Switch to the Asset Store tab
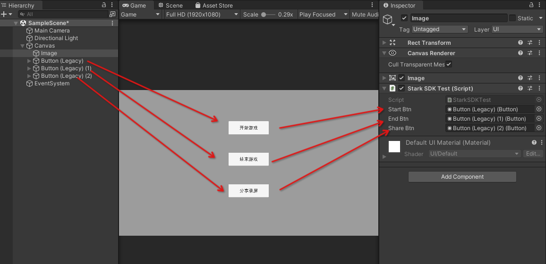 (214, 5)
